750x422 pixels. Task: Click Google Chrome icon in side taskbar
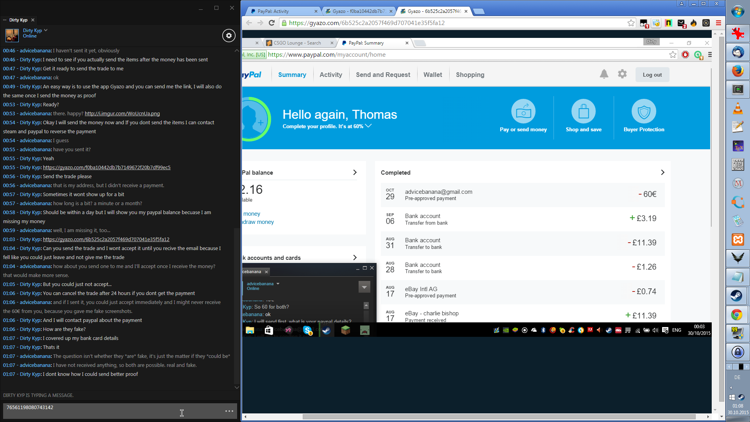point(737,315)
